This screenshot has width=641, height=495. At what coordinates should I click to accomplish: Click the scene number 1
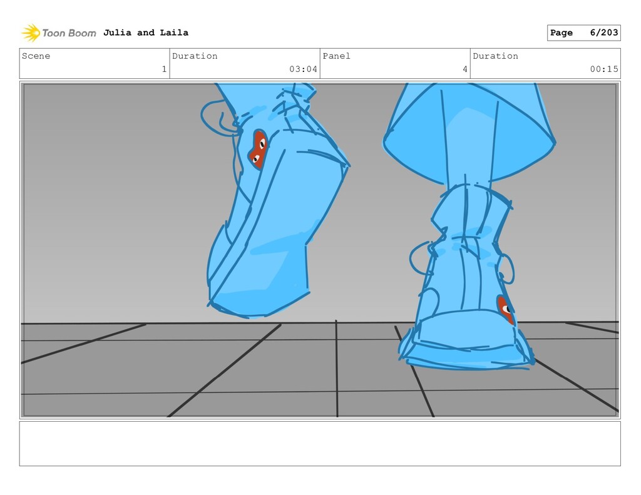(x=164, y=69)
